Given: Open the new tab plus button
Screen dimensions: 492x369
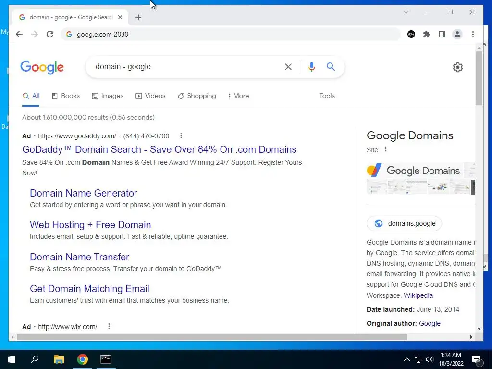Looking at the screenshot, I should tap(138, 17).
